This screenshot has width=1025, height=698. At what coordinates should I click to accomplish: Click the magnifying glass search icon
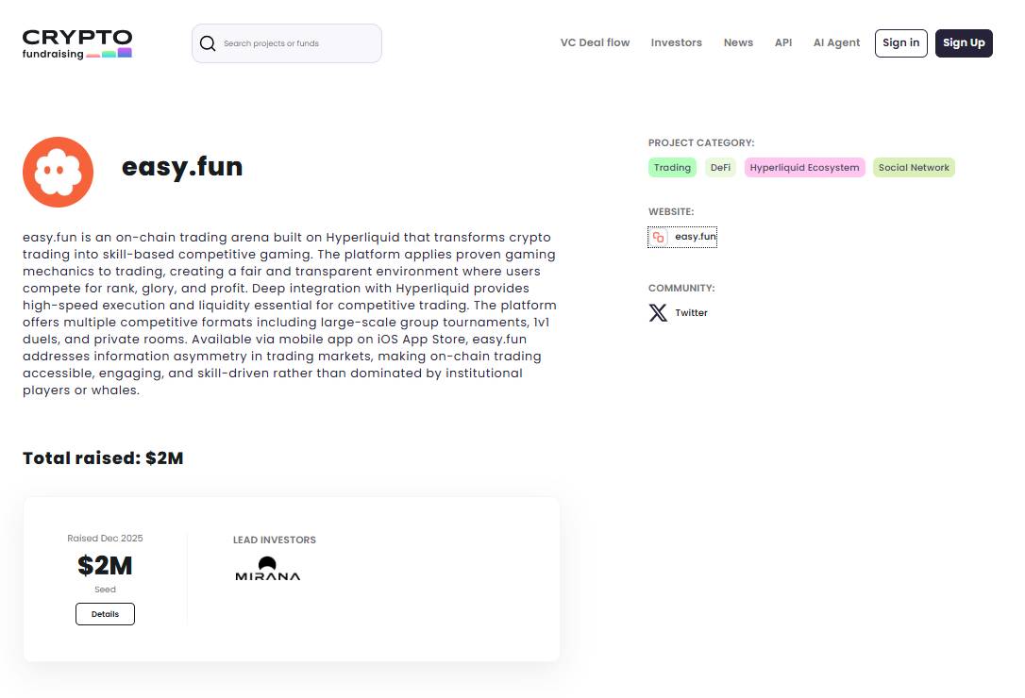coord(208,43)
